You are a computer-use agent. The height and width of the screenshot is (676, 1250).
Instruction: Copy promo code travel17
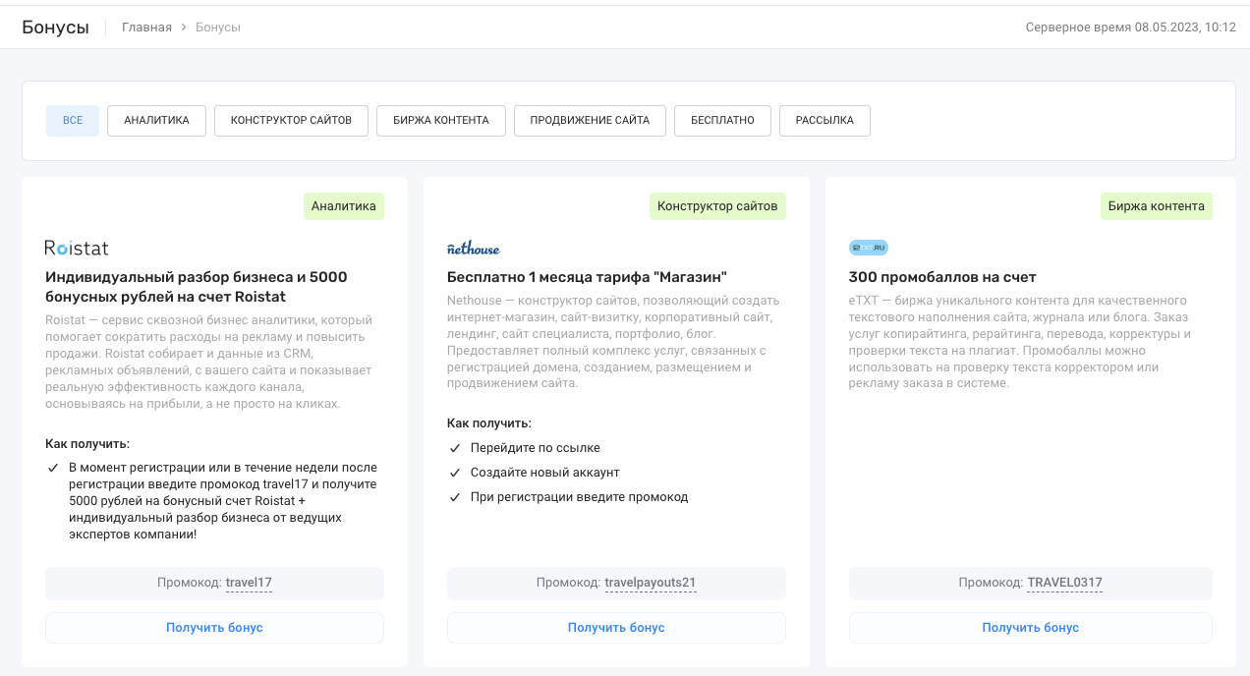[249, 583]
